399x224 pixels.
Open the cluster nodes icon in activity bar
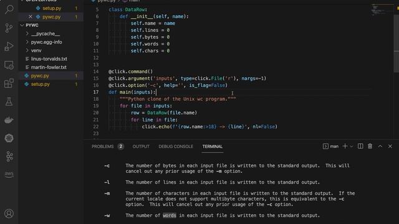pos(9,156)
